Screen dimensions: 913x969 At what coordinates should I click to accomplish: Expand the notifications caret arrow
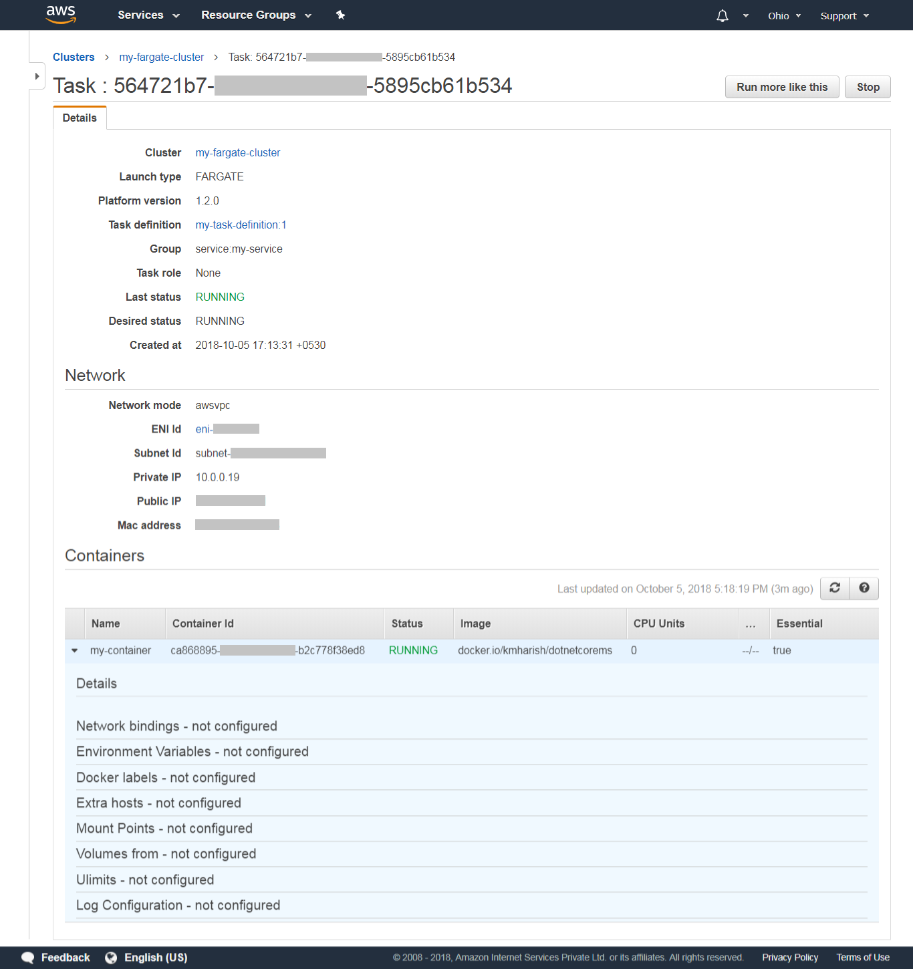746,15
